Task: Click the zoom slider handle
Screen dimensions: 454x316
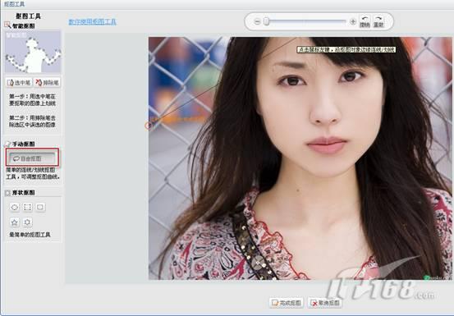Action: (266, 21)
